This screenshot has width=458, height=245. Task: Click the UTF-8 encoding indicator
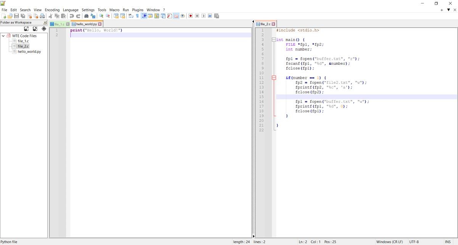[414, 242]
